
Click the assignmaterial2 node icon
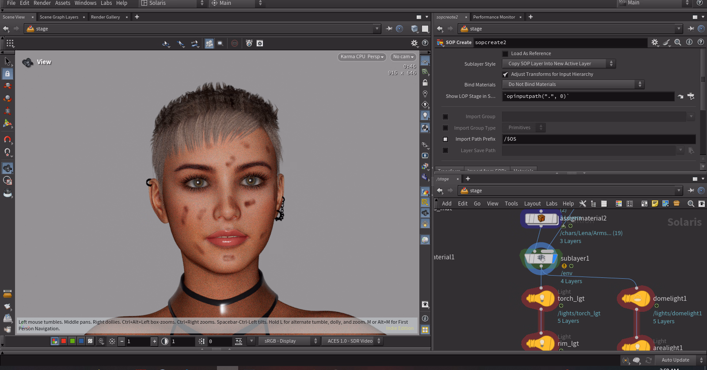coord(541,218)
